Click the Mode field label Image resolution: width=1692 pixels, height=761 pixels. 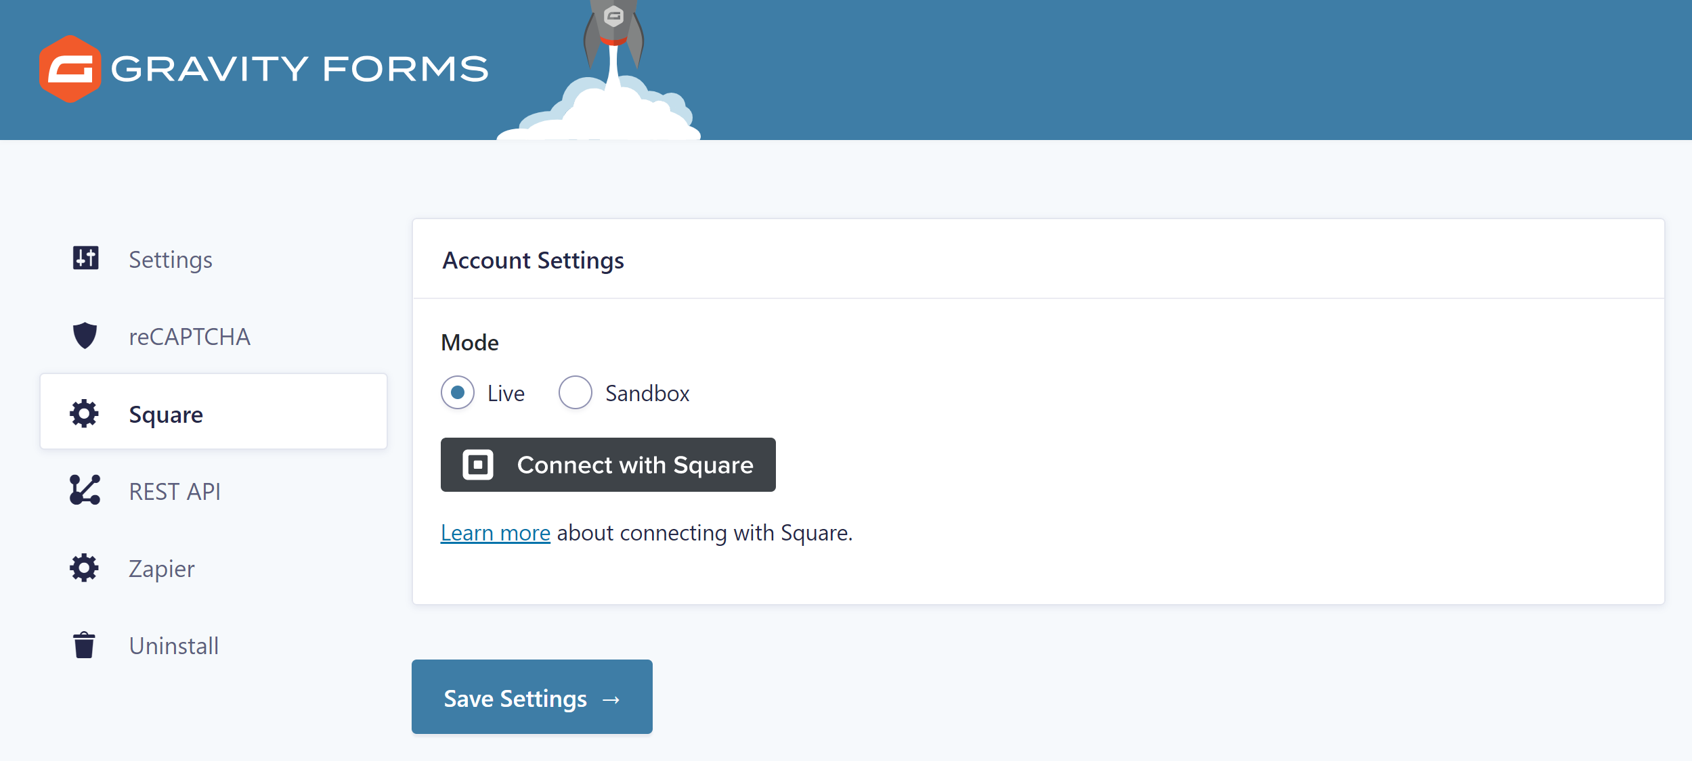click(470, 343)
